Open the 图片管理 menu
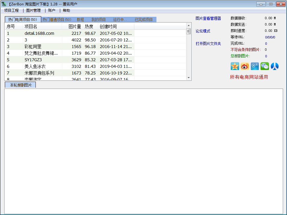This screenshot has height=215, width=287. click(33, 11)
